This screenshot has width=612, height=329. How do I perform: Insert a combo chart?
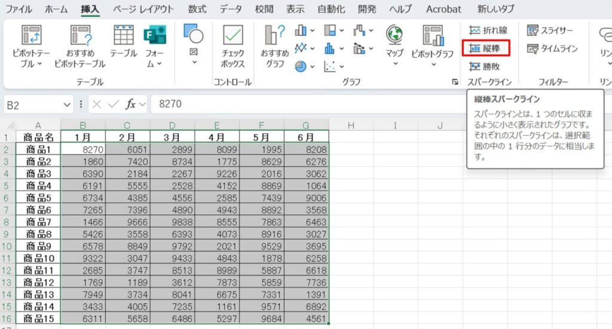point(359,48)
